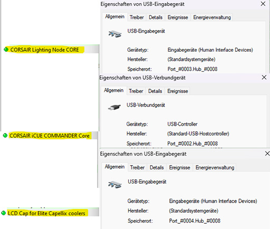
Task: Click the USB-Controller Gerätetyp value
Action: point(182,124)
